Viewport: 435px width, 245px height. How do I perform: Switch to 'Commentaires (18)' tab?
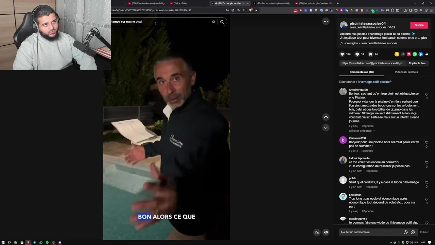(x=362, y=72)
